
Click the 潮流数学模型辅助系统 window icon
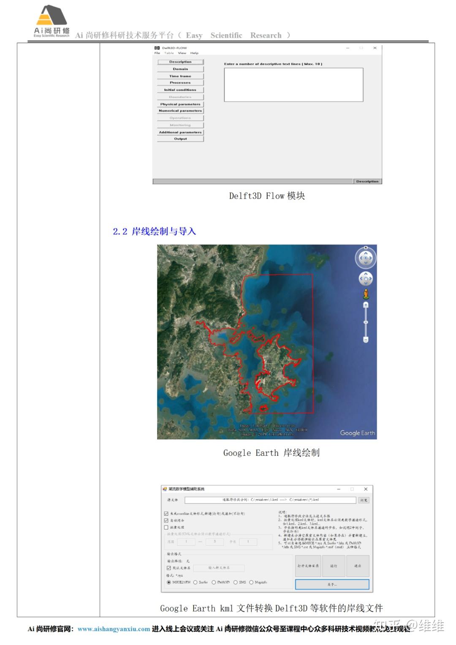[165, 489]
